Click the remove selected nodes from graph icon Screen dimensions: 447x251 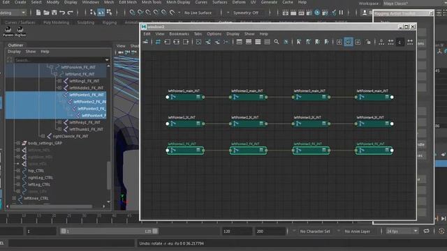(x=217, y=42)
